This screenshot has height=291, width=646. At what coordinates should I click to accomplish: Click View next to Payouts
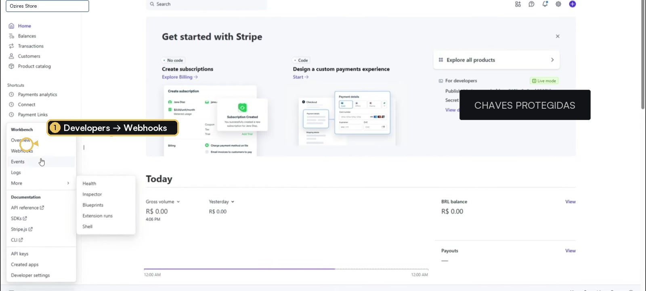[x=570, y=251]
